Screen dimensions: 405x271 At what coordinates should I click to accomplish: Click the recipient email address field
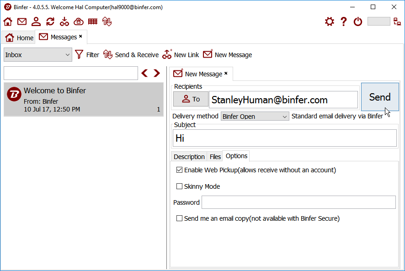pyautogui.click(x=283, y=100)
